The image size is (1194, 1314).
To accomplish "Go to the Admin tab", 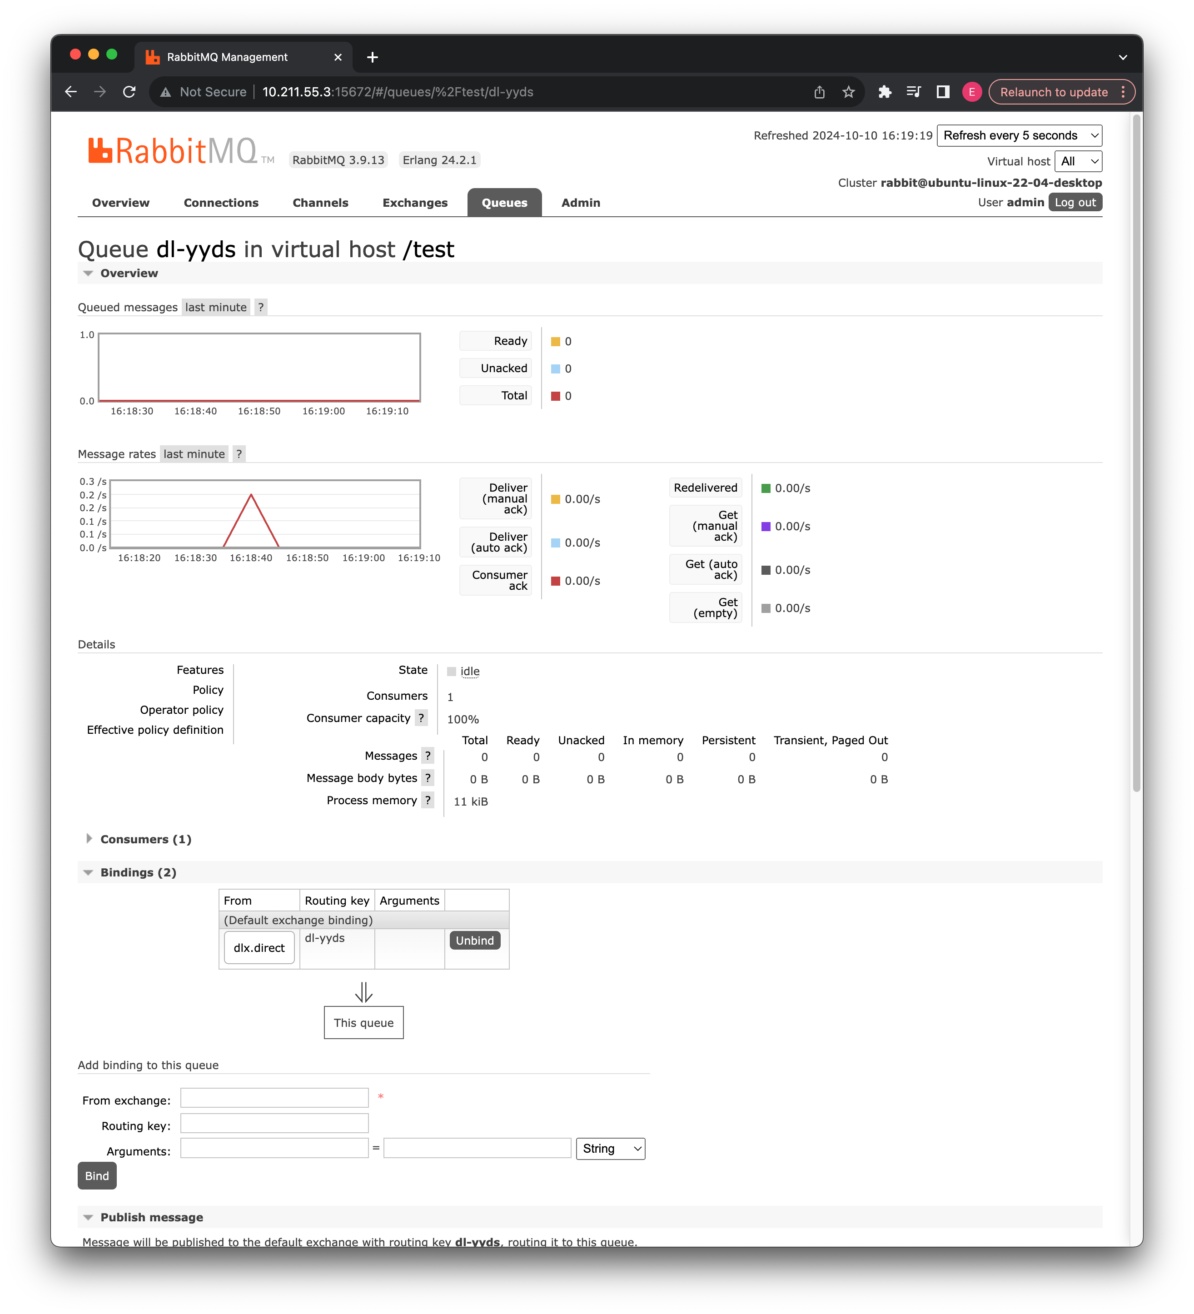I will pyautogui.click(x=580, y=203).
